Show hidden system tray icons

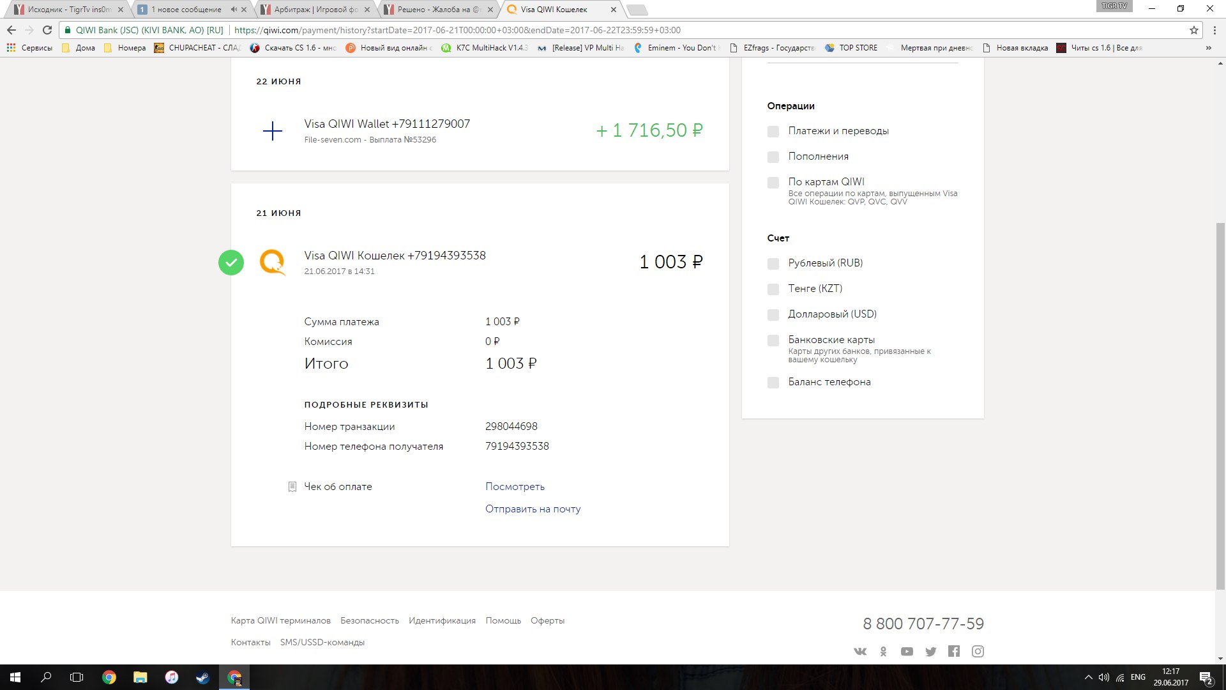pyautogui.click(x=1088, y=677)
